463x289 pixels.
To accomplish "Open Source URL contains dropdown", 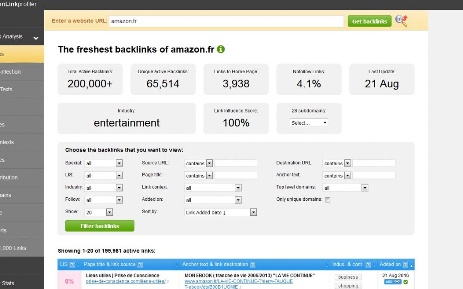I will 198,163.
